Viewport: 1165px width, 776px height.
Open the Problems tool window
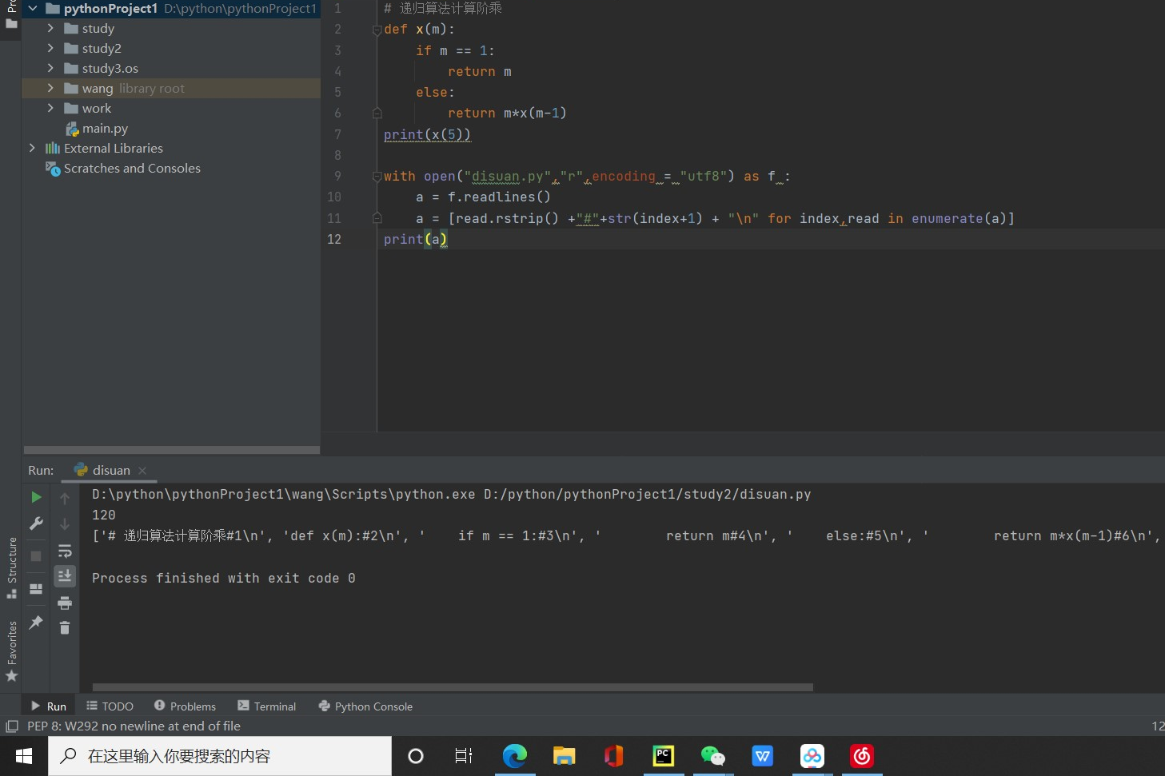tap(185, 706)
